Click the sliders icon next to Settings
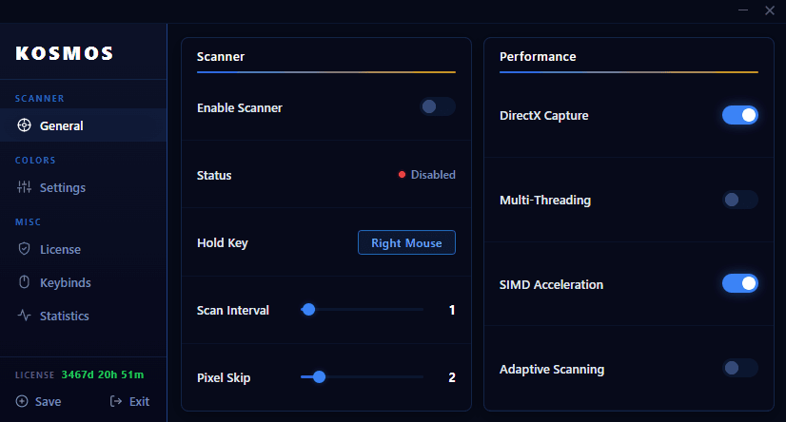Screen dimensions: 786x422 click(24, 187)
